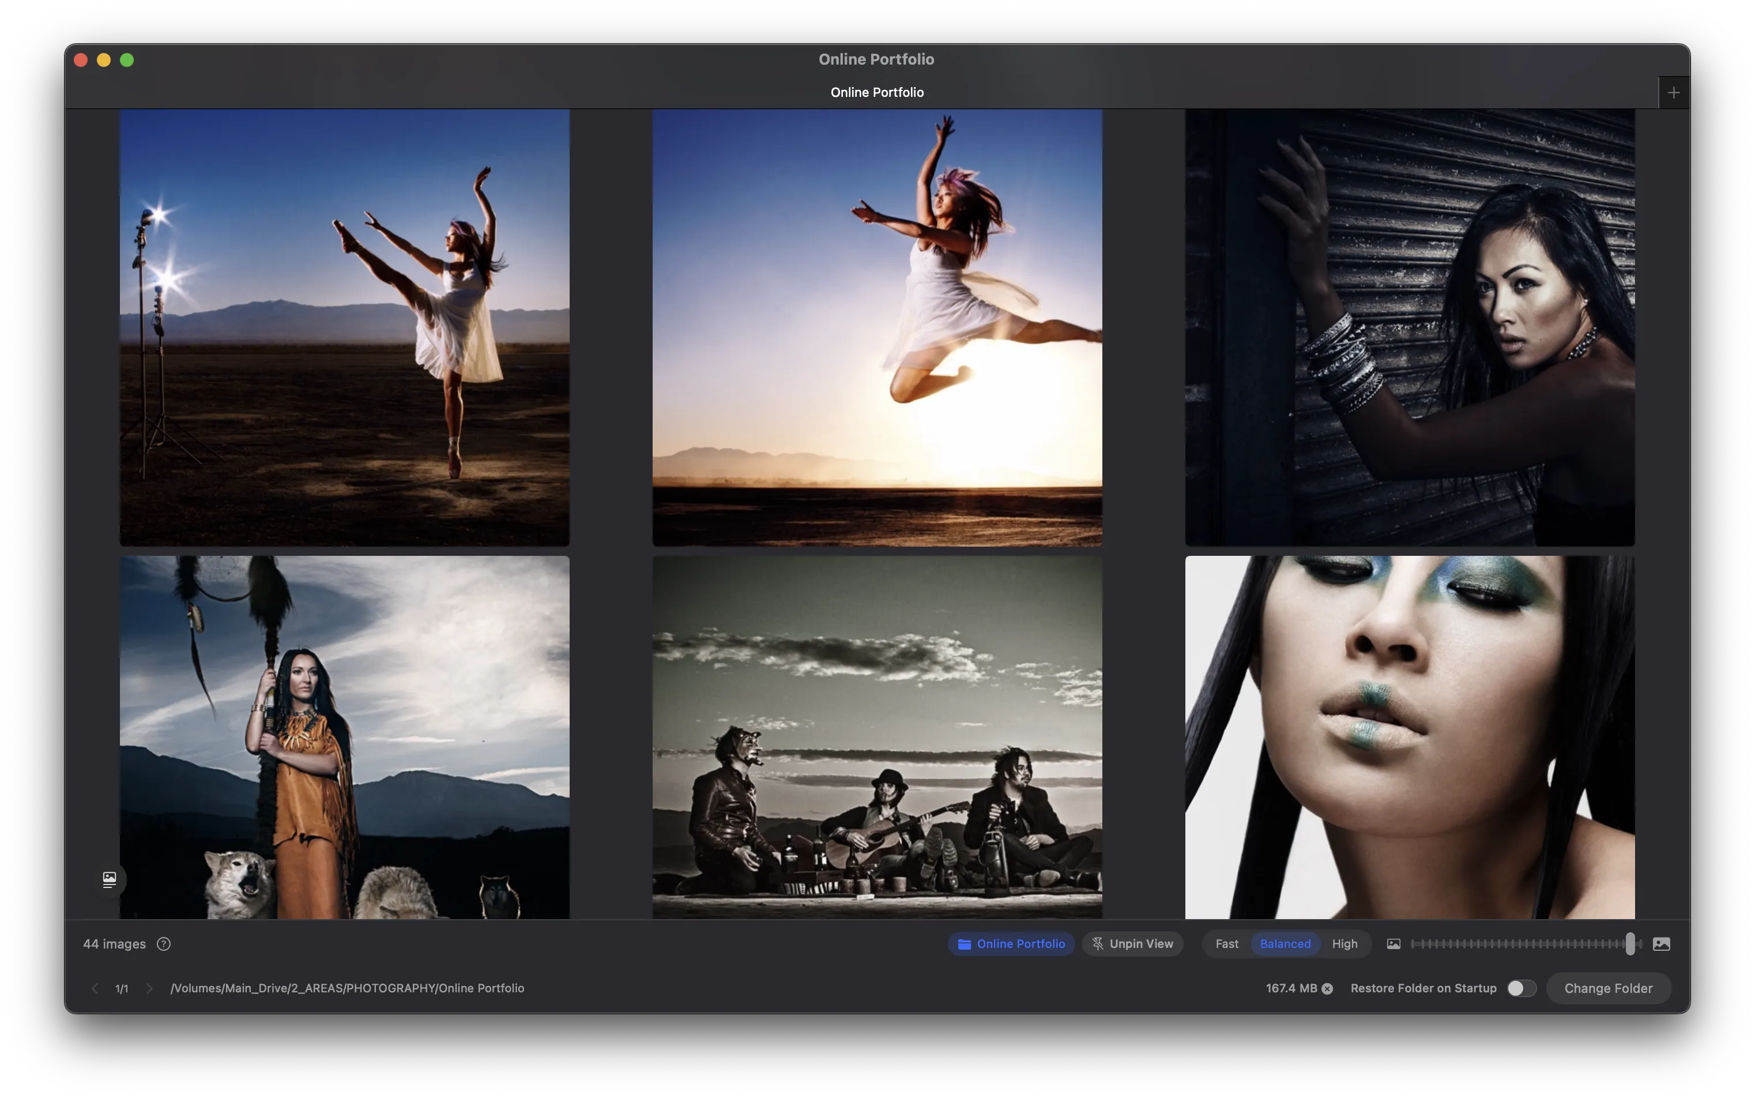Go to the previous page arrow
The image size is (1755, 1099).
coord(95,988)
